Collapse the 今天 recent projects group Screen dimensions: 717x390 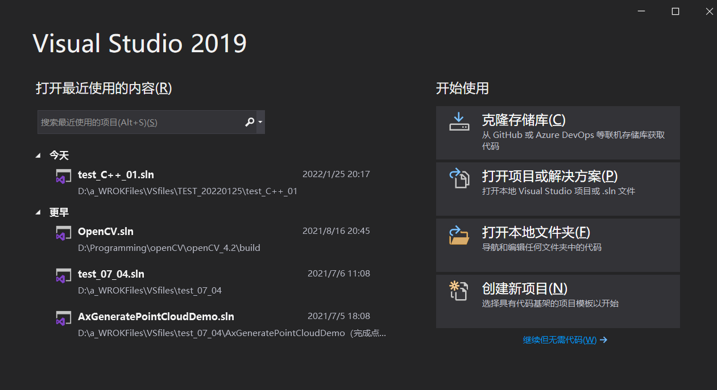pos(38,155)
